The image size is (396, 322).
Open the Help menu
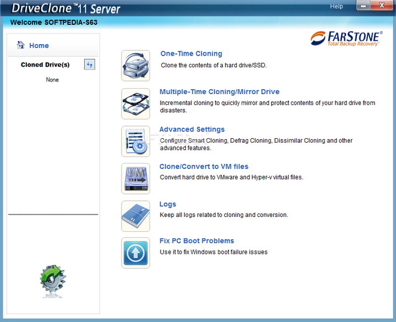coord(337,6)
